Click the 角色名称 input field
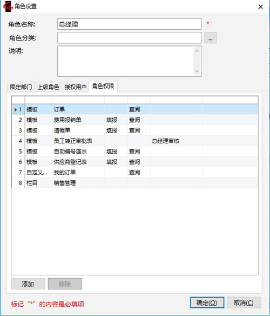The image size is (270, 316). coord(130,24)
